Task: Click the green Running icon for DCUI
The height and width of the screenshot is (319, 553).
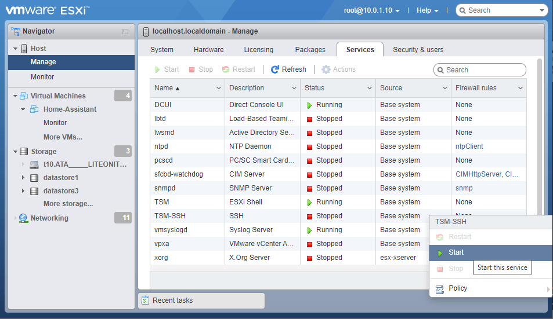Action: click(309, 105)
